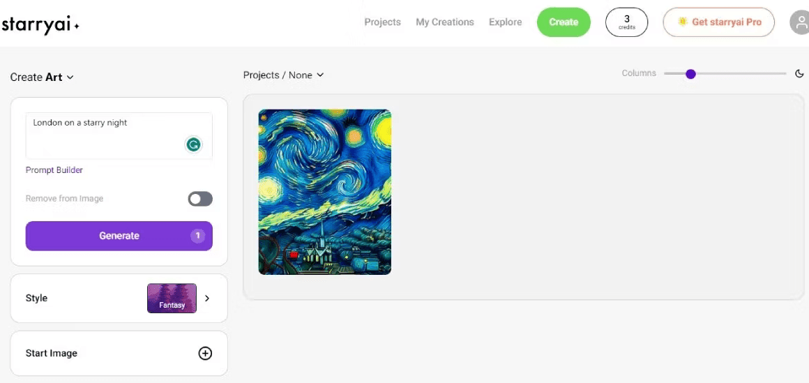Open Style options with right chevron
Image resolution: width=809 pixels, height=383 pixels.
[x=207, y=298]
